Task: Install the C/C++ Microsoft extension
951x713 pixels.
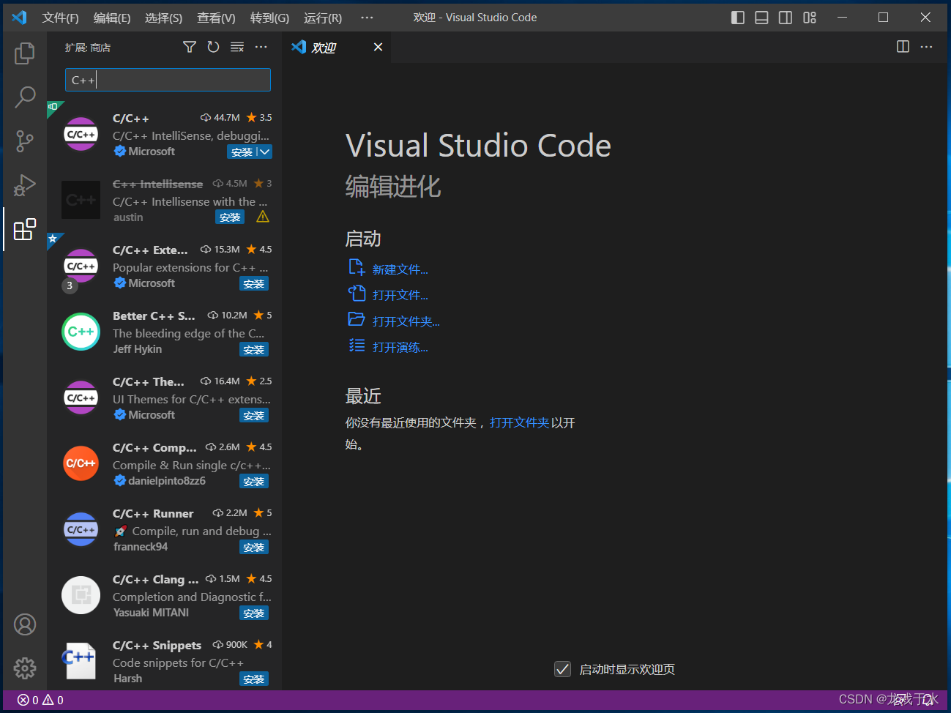Action: (242, 152)
